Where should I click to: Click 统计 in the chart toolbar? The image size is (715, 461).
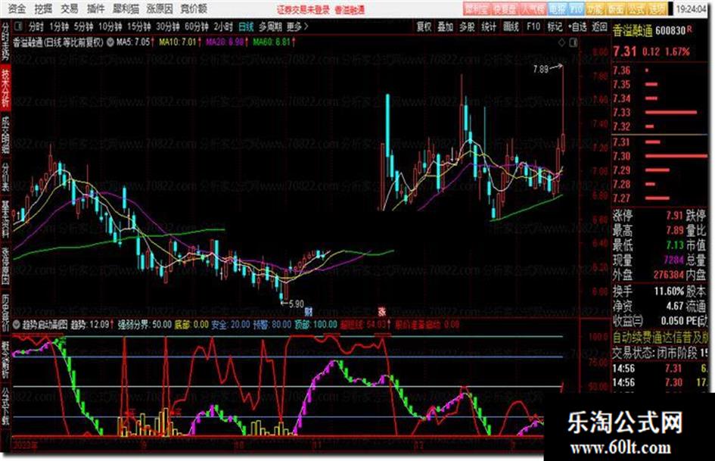tap(489, 27)
